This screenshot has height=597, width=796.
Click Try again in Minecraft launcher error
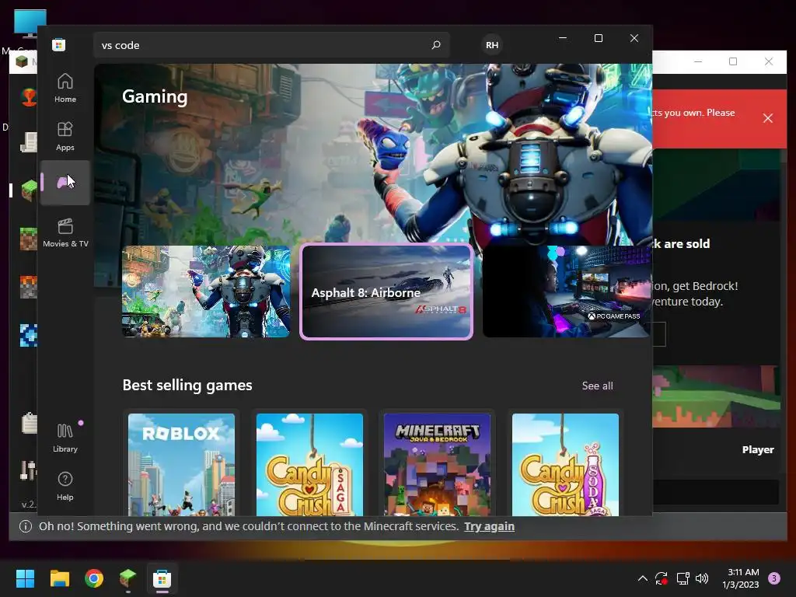click(x=490, y=526)
